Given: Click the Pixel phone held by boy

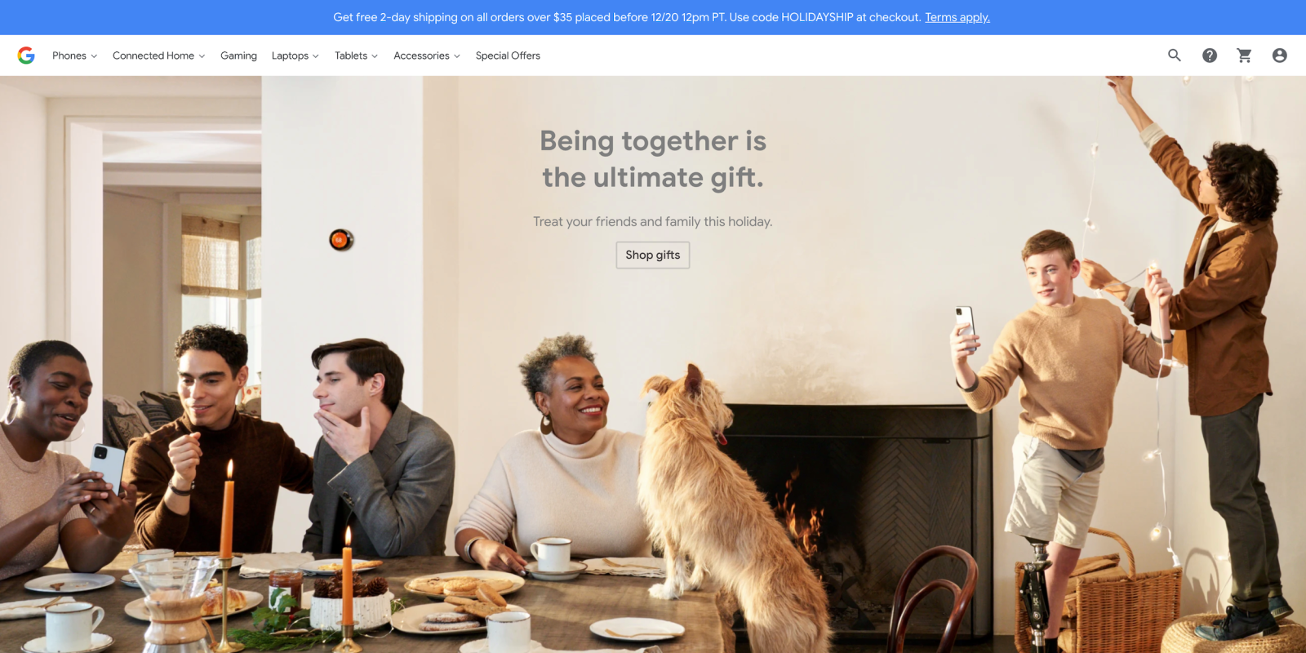Looking at the screenshot, I should (966, 327).
